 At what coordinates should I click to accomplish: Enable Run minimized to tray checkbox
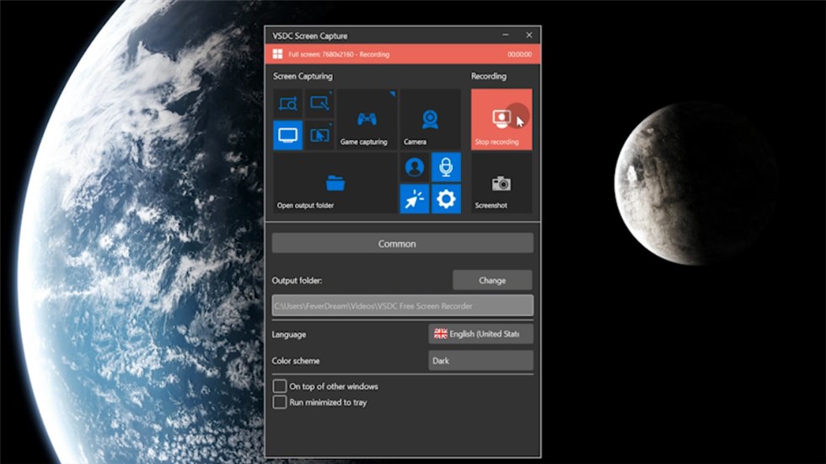[280, 402]
